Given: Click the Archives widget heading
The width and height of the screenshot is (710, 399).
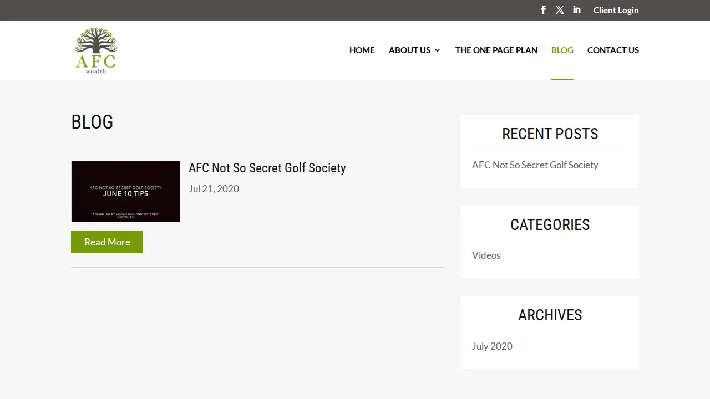Looking at the screenshot, I should pyautogui.click(x=550, y=315).
